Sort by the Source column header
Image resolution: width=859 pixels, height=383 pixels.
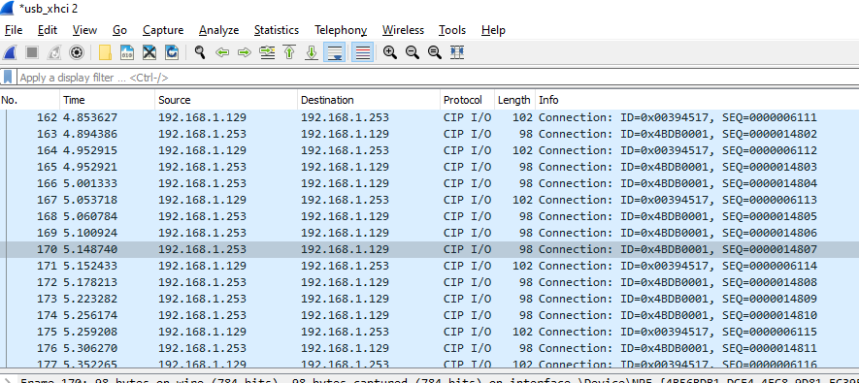(x=226, y=100)
